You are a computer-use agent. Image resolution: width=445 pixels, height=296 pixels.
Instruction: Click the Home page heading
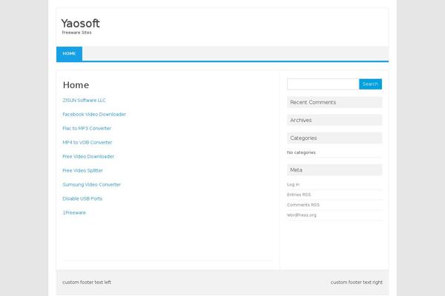[76, 85]
